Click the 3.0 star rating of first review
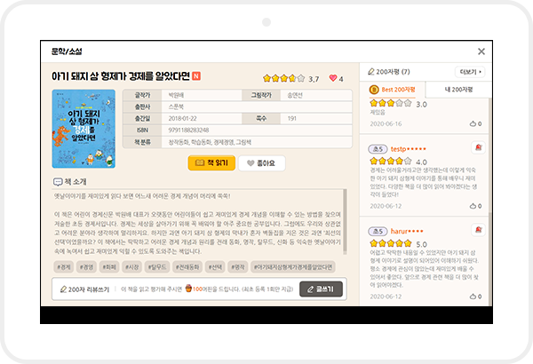 [x=398, y=103]
